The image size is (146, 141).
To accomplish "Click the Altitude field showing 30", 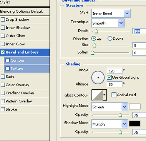I will pyautogui.click(x=114, y=84).
